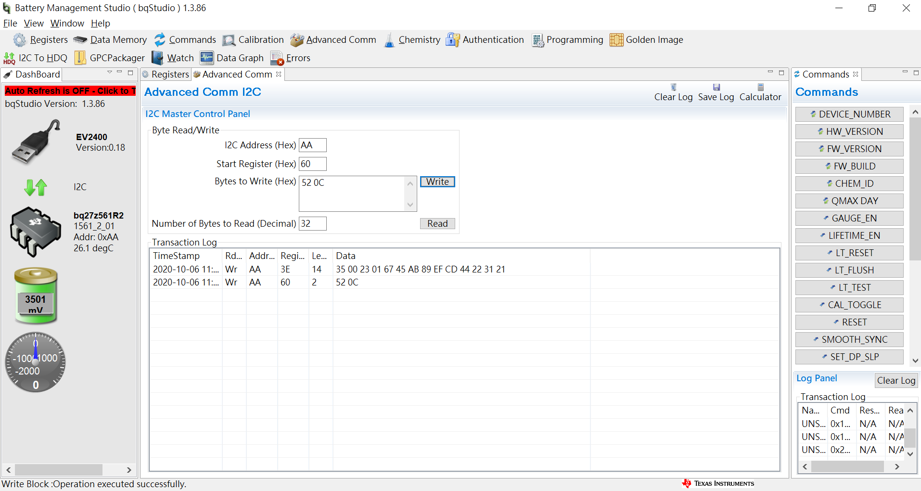This screenshot has height=491, width=921.
Task: Click the I2C Address hex field
Action: [x=313, y=145]
